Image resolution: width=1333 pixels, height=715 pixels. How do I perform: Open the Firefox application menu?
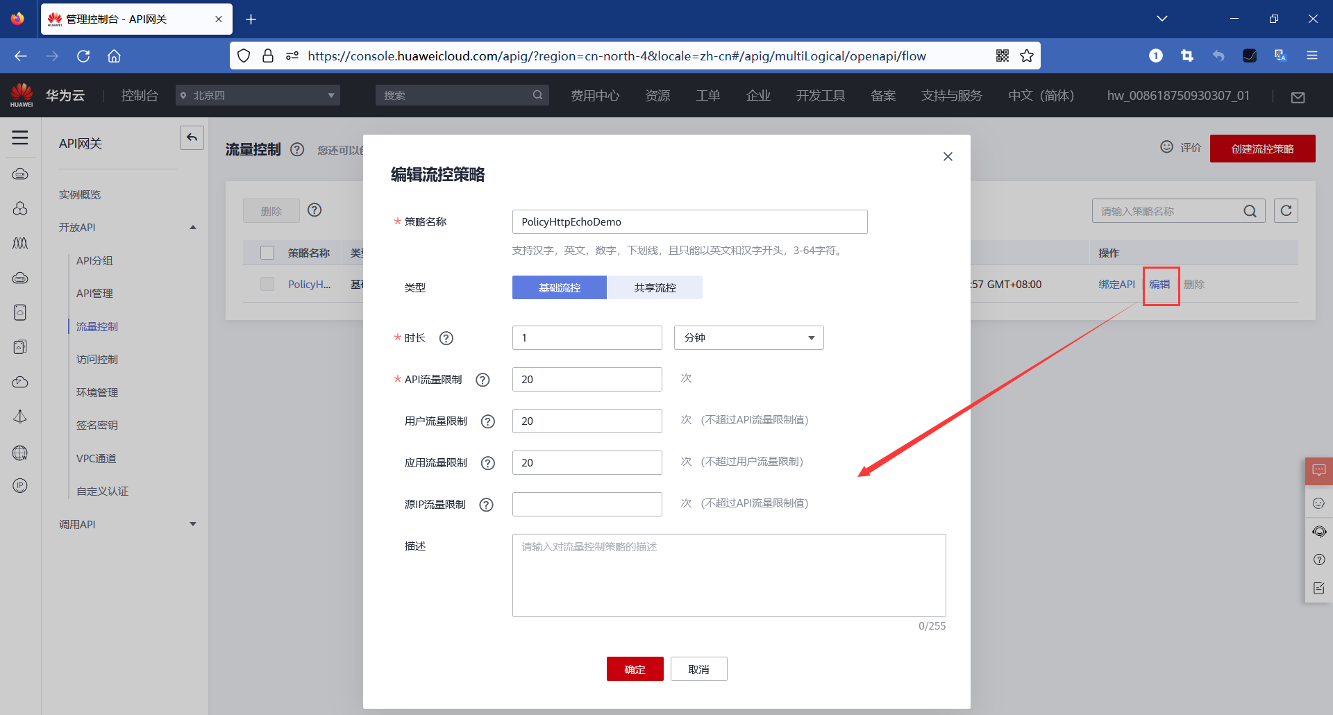coord(1312,56)
